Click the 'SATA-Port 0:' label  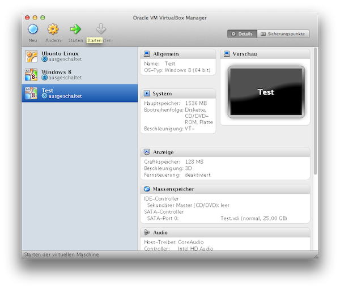point(163,218)
